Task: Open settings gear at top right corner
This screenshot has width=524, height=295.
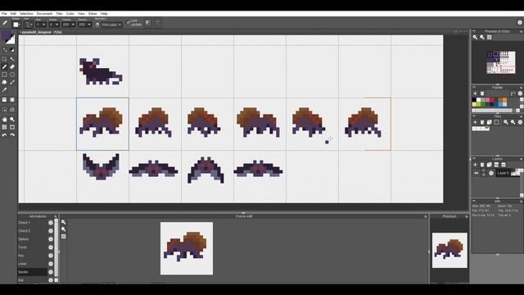Action: [520, 23]
